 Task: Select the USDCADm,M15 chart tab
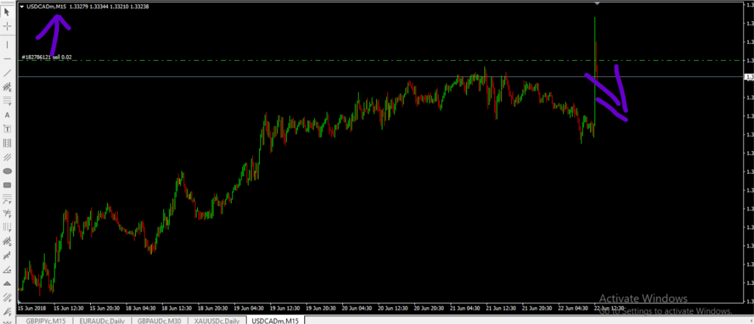point(275,321)
